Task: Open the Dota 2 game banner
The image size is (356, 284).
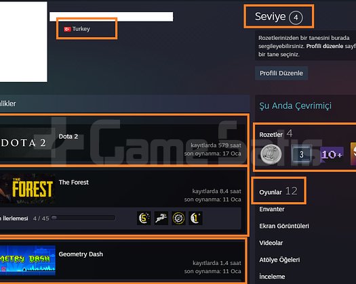Action: tap(28, 143)
